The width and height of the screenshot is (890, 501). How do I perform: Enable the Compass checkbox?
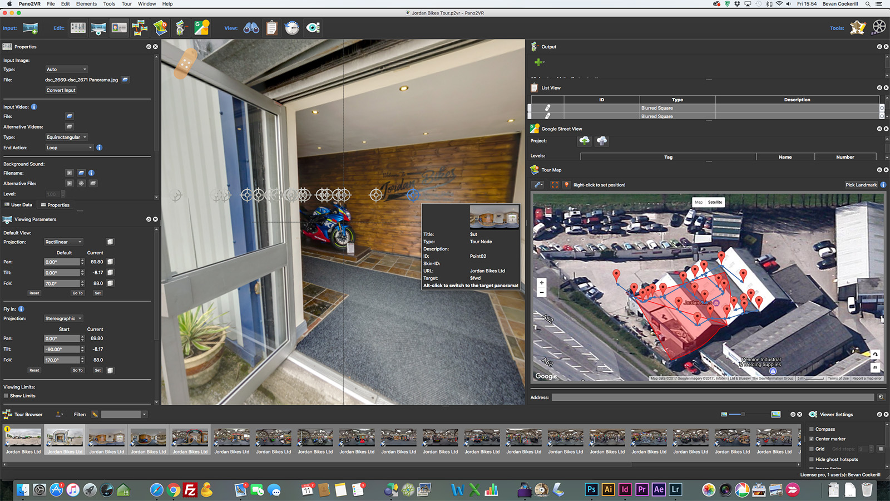click(812, 429)
